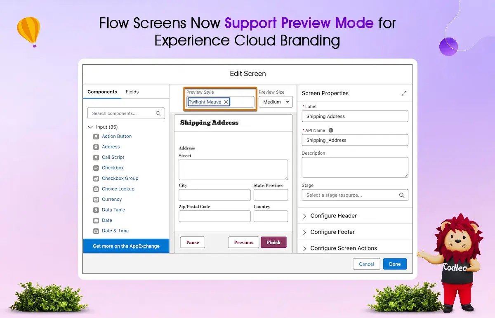Screen dimensions: 495x318
Task: Open Get more on the AppExchange
Action: [126, 246]
